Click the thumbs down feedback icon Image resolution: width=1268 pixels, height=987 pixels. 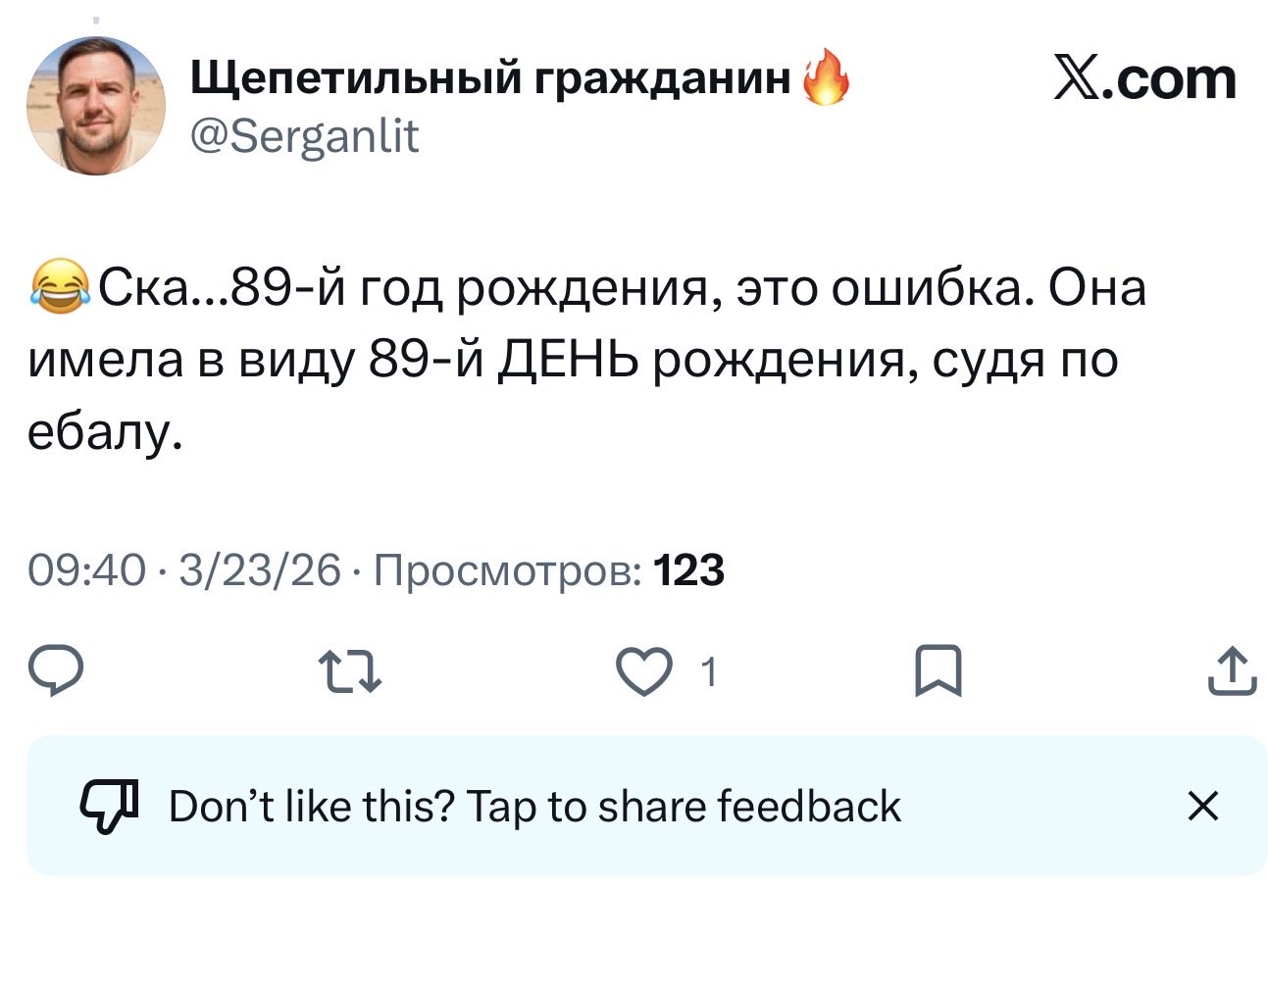coord(108,806)
